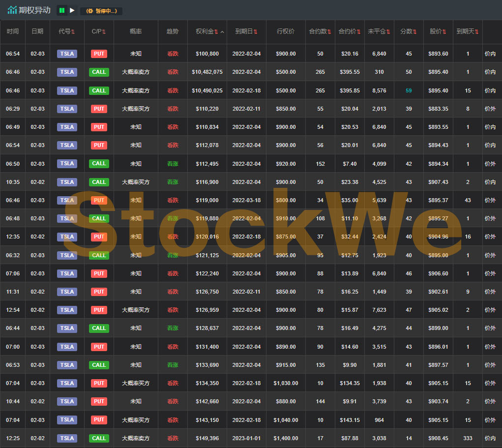Screen dimensions: 502x448
Task: Select the premium value $10,490,025
Action: (x=207, y=90)
